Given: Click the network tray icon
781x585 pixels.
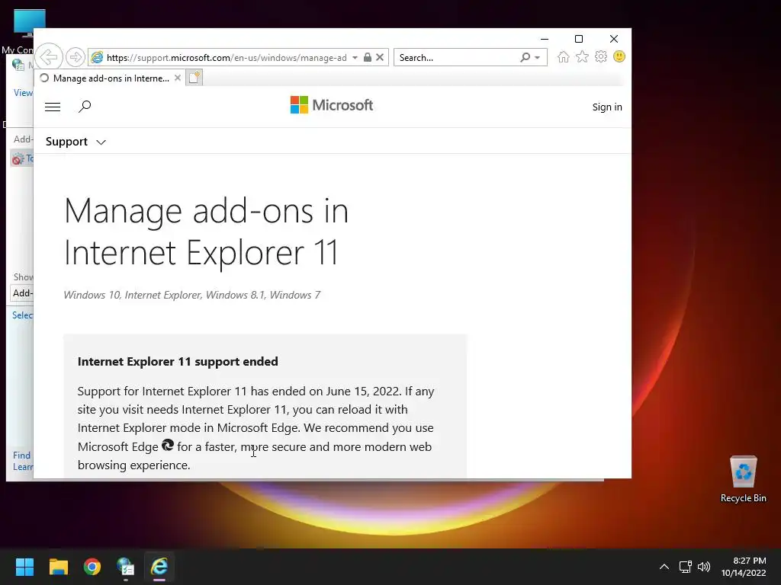Looking at the screenshot, I should [686, 567].
